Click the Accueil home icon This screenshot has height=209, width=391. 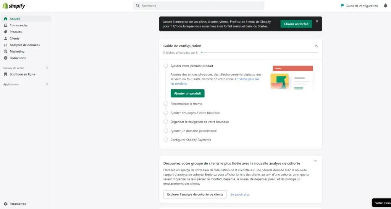[x=5, y=19]
